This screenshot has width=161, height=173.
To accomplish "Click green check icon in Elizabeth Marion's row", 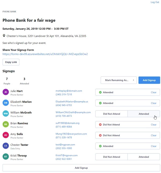I will [x=100, y=103].
